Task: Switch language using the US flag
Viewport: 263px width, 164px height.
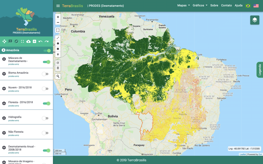Action: coord(256,5)
